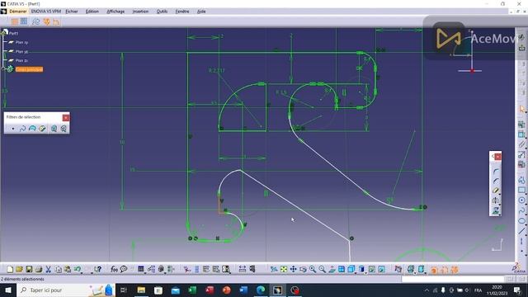Click the Print icon in bottom toolbar

[x=39, y=269]
